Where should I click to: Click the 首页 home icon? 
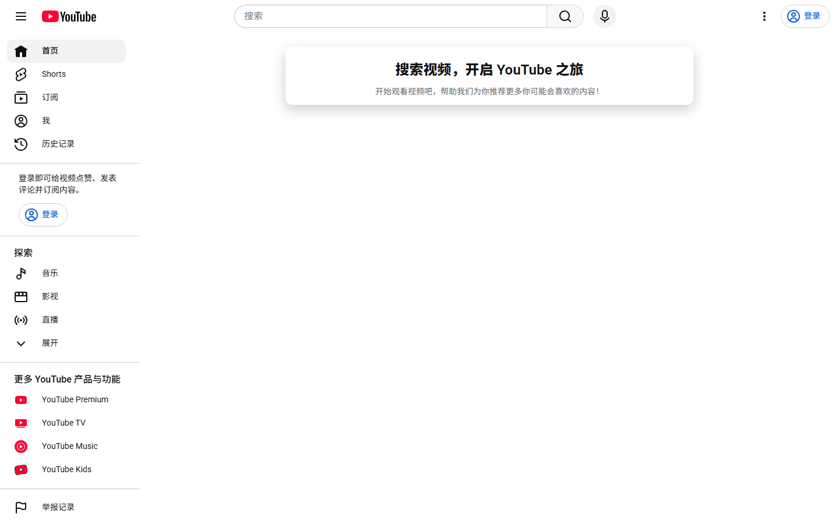coord(21,51)
